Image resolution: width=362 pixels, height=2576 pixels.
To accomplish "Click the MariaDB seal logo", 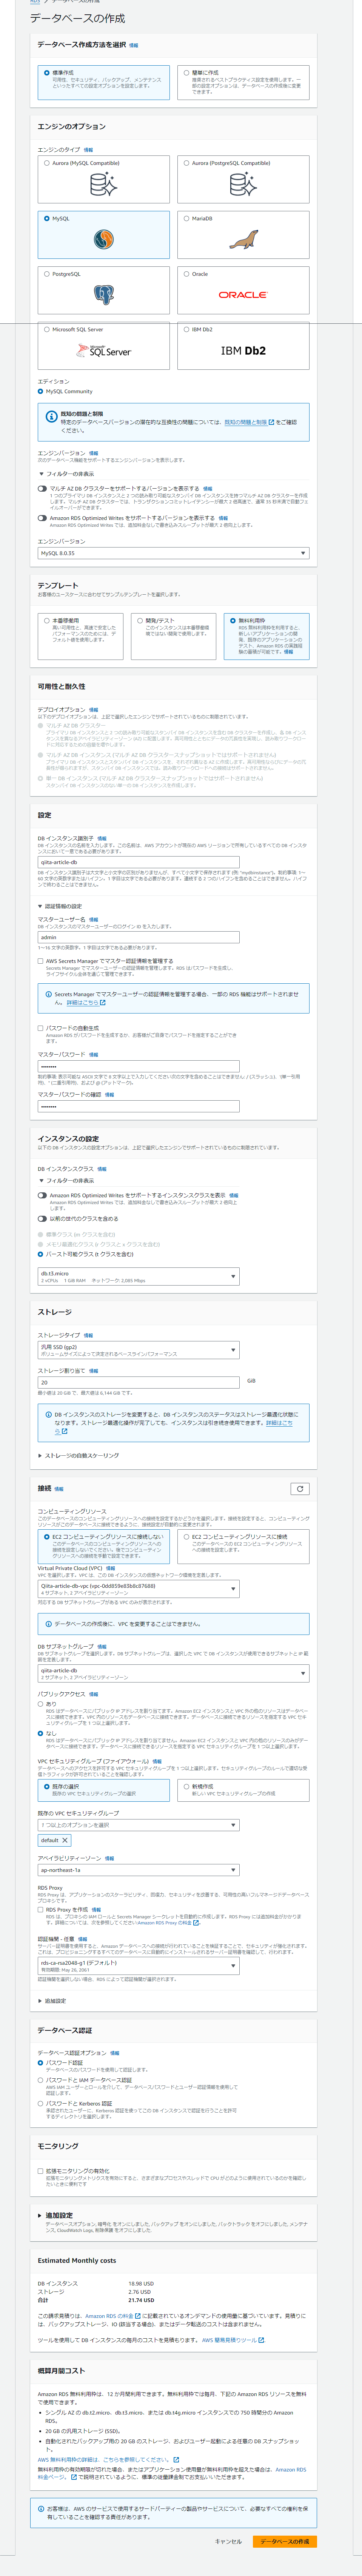I will click(x=243, y=239).
